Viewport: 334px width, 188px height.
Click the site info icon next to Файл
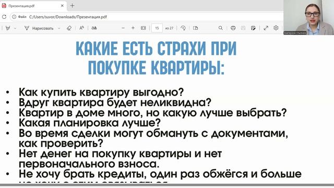[x=14, y=17]
